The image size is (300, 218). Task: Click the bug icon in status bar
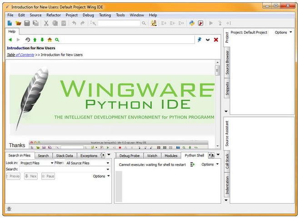[x=10, y=208]
